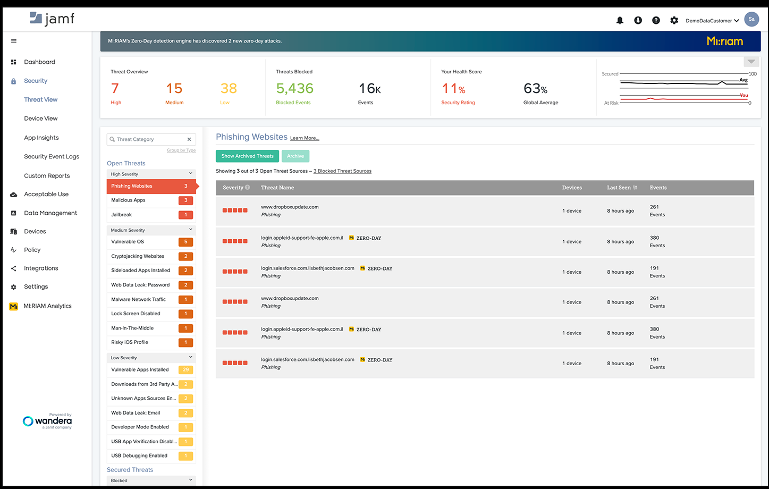Select Vulnerable Apps Installed category

pyautogui.click(x=151, y=370)
